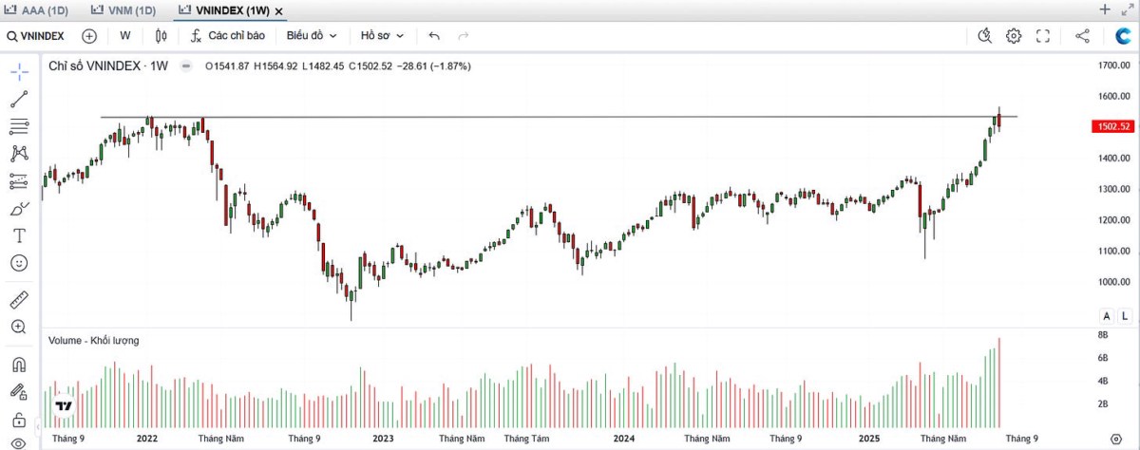Open VNINDEX symbol search

36,35
